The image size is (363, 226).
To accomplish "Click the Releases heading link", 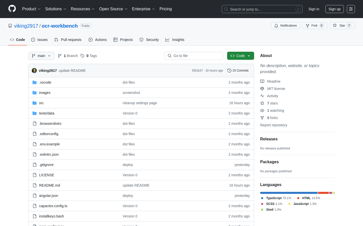I will tap(269, 139).
